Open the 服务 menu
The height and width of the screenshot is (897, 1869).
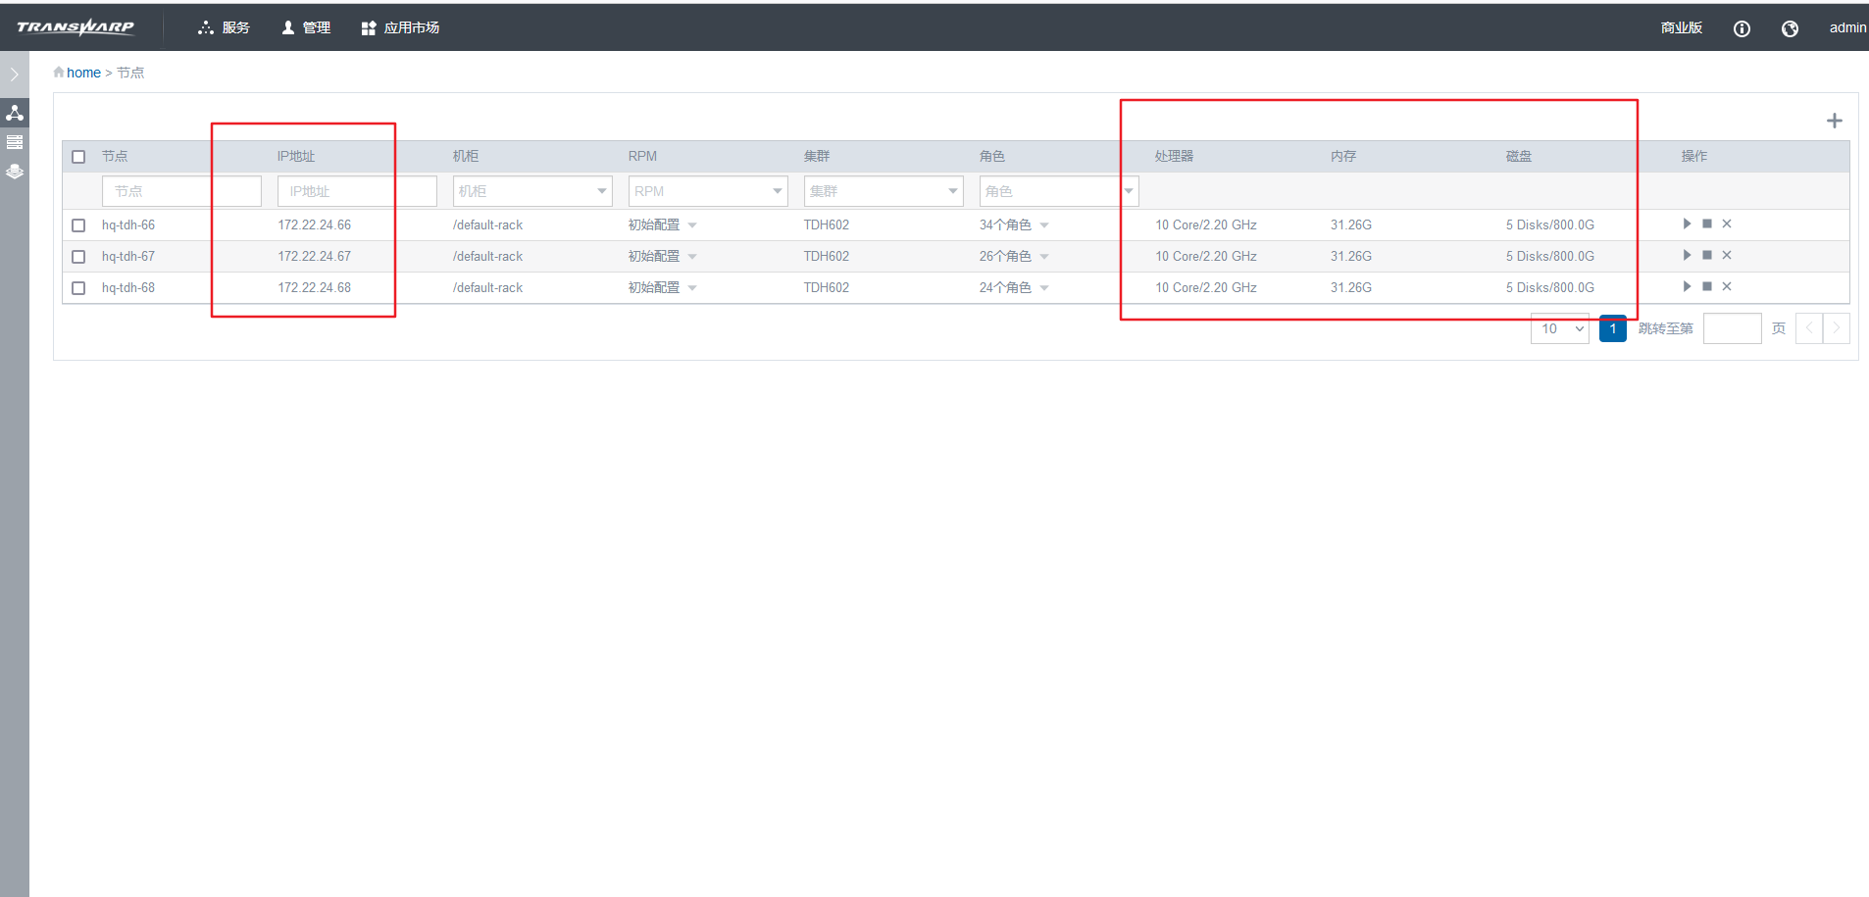(x=225, y=28)
